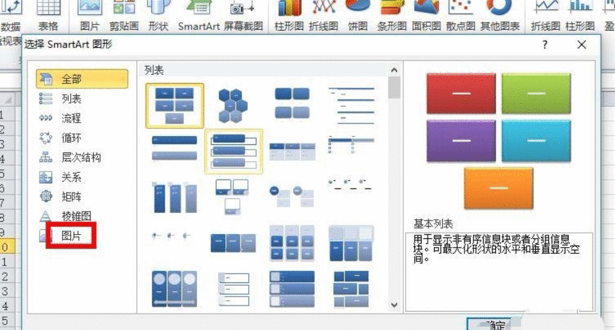The image size is (615, 330).
Task: Choose the three tall blocks with headers layout
Action: coord(351,243)
